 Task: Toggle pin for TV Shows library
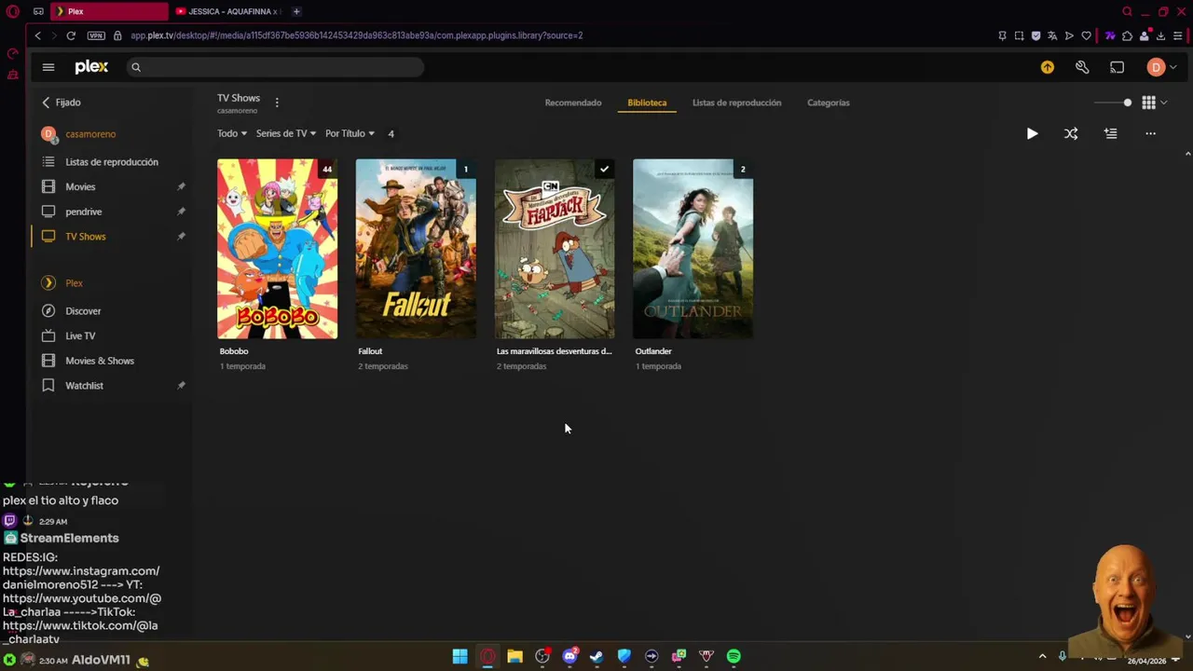[x=181, y=237]
